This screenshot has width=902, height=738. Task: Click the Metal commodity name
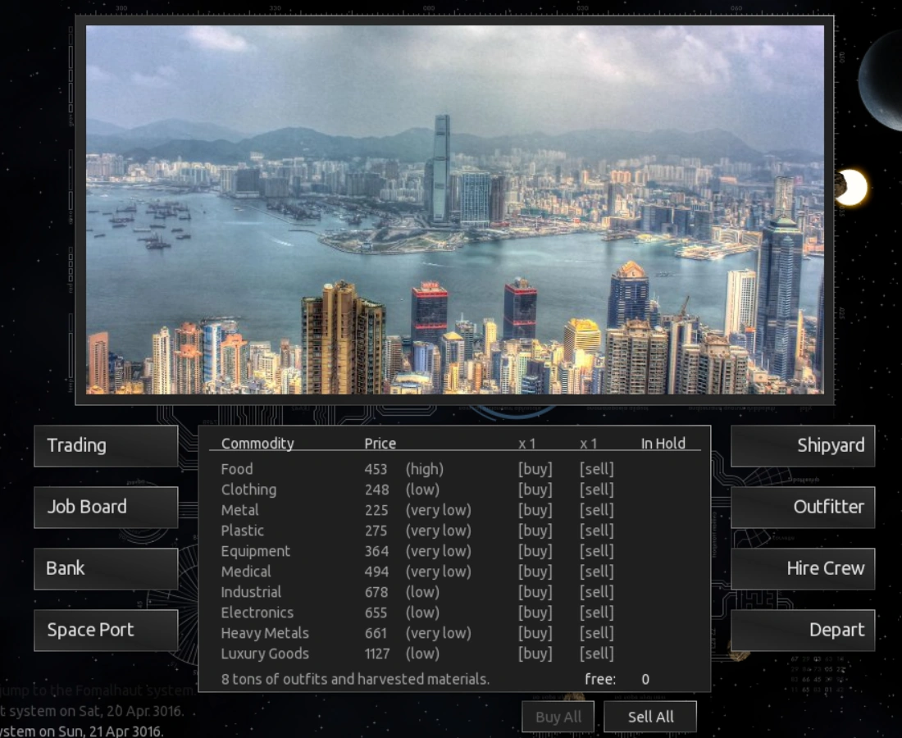(x=240, y=510)
